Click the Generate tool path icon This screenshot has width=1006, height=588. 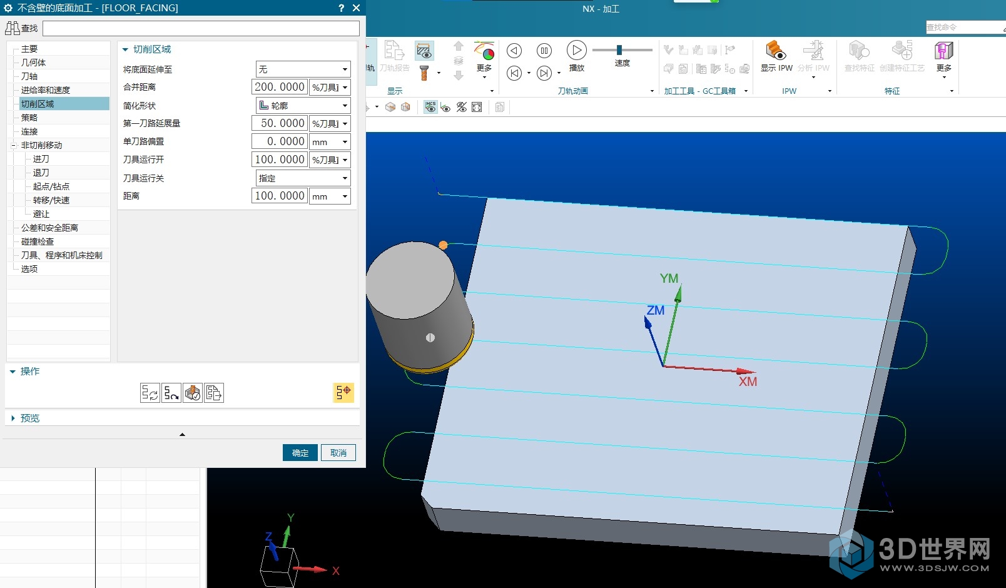pos(150,393)
